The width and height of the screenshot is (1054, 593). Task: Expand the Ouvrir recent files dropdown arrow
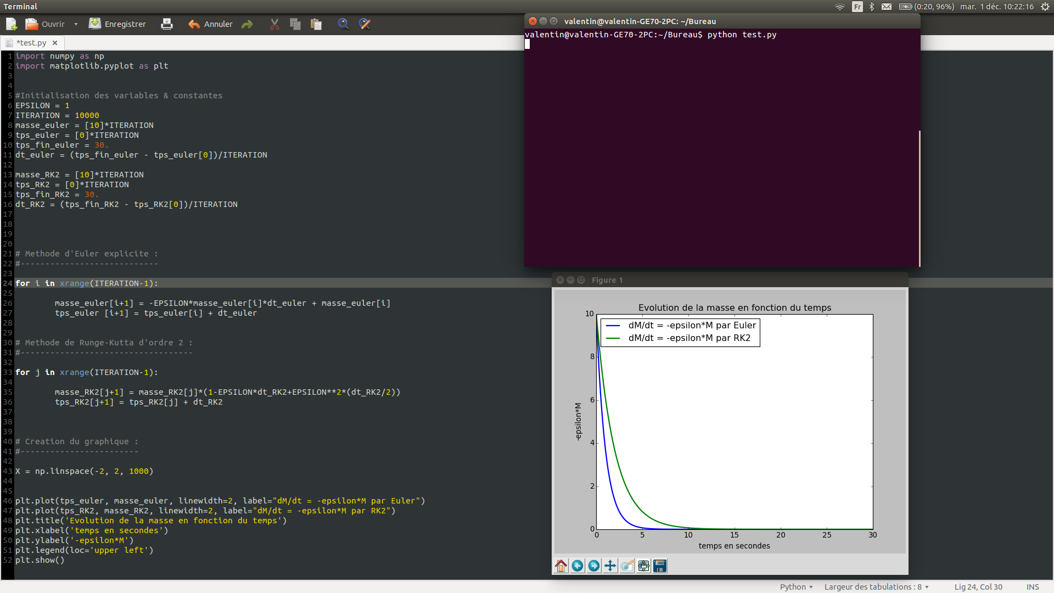(76, 24)
